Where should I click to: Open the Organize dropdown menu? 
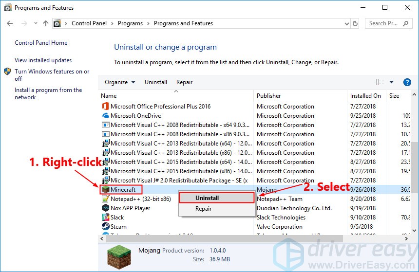coord(120,82)
